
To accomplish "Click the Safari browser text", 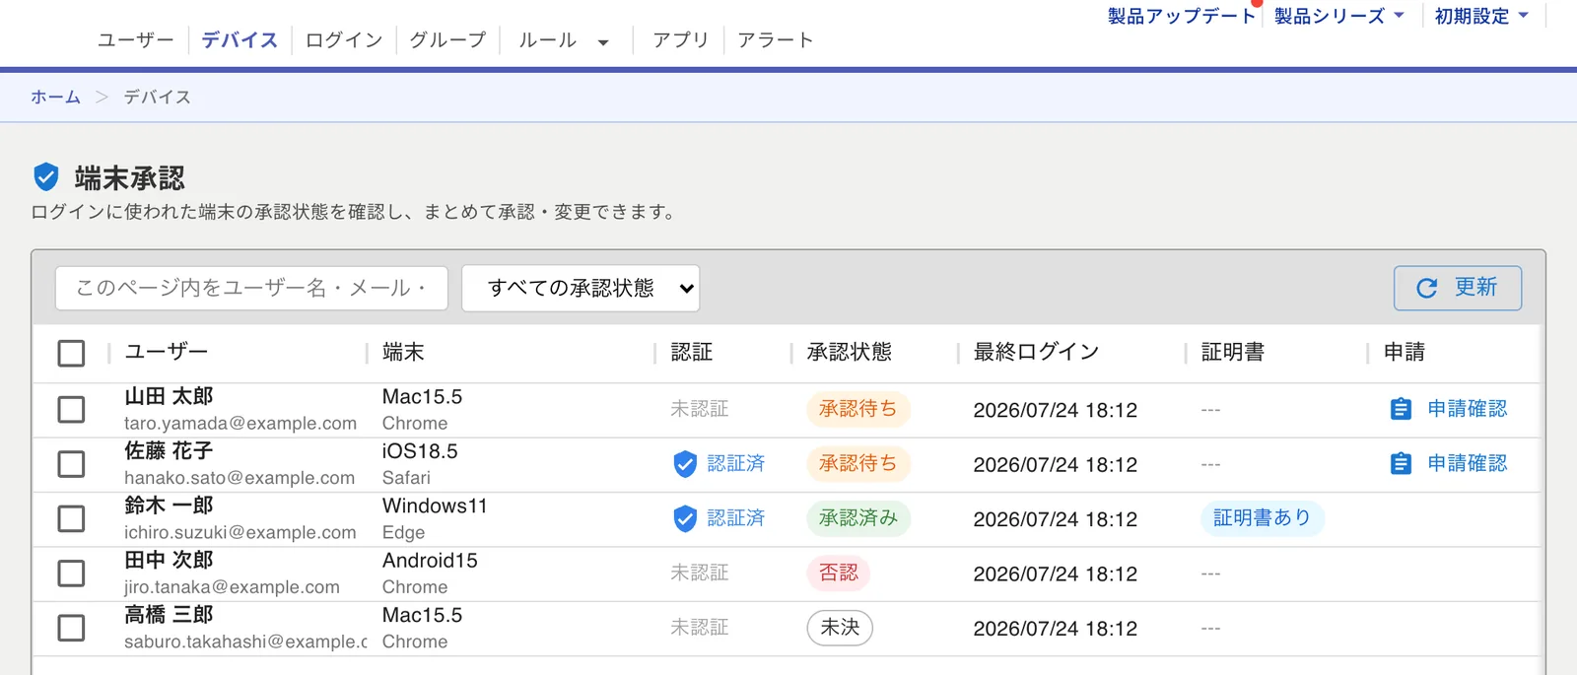I will tap(406, 478).
